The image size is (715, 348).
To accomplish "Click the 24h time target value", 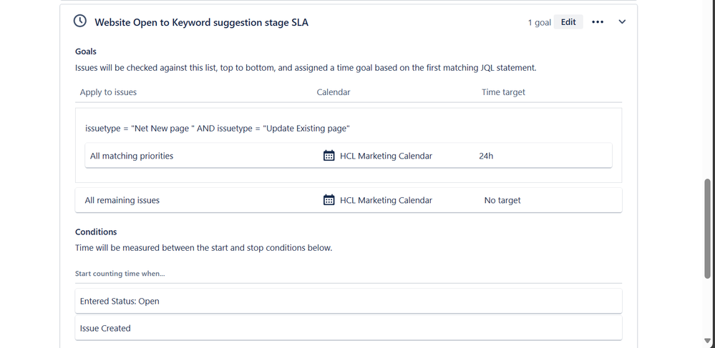I will (x=486, y=156).
